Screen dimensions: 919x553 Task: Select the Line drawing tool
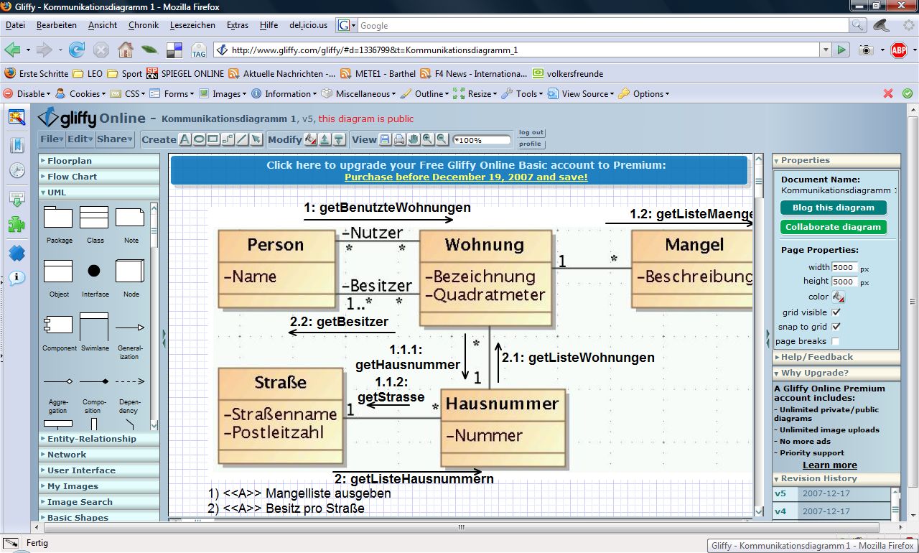(x=242, y=139)
